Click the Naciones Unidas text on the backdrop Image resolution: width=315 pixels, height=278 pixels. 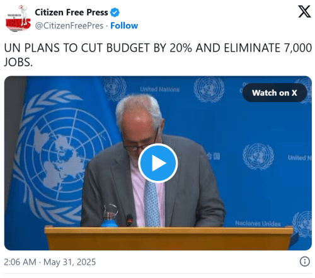coord(258,223)
